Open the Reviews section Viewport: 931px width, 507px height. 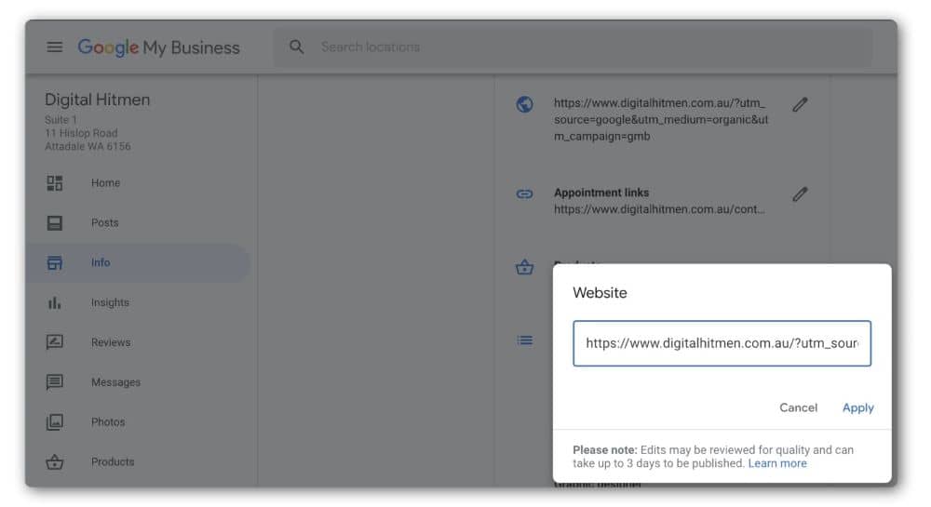coord(111,342)
